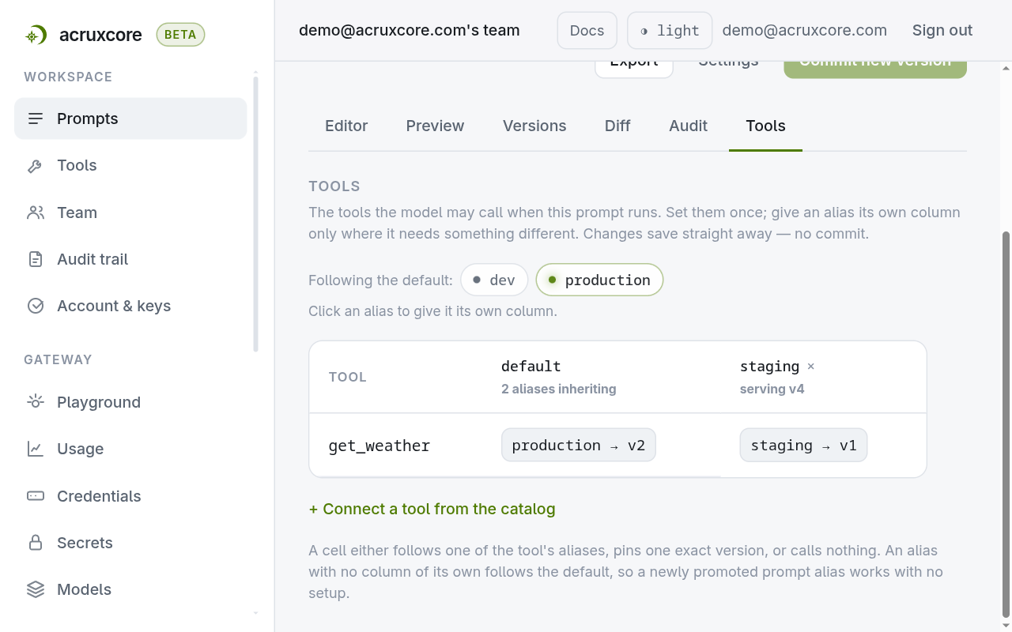This screenshot has height=632, width=1012.
Task: Give the production alias its own column
Action: pyautogui.click(x=599, y=280)
